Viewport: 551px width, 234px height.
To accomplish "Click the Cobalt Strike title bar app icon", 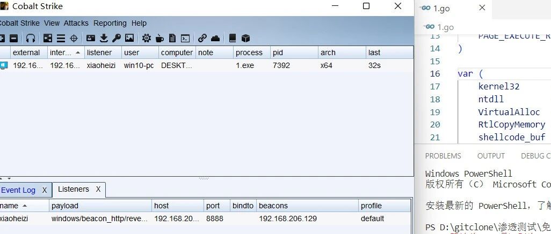I will 4,6.
